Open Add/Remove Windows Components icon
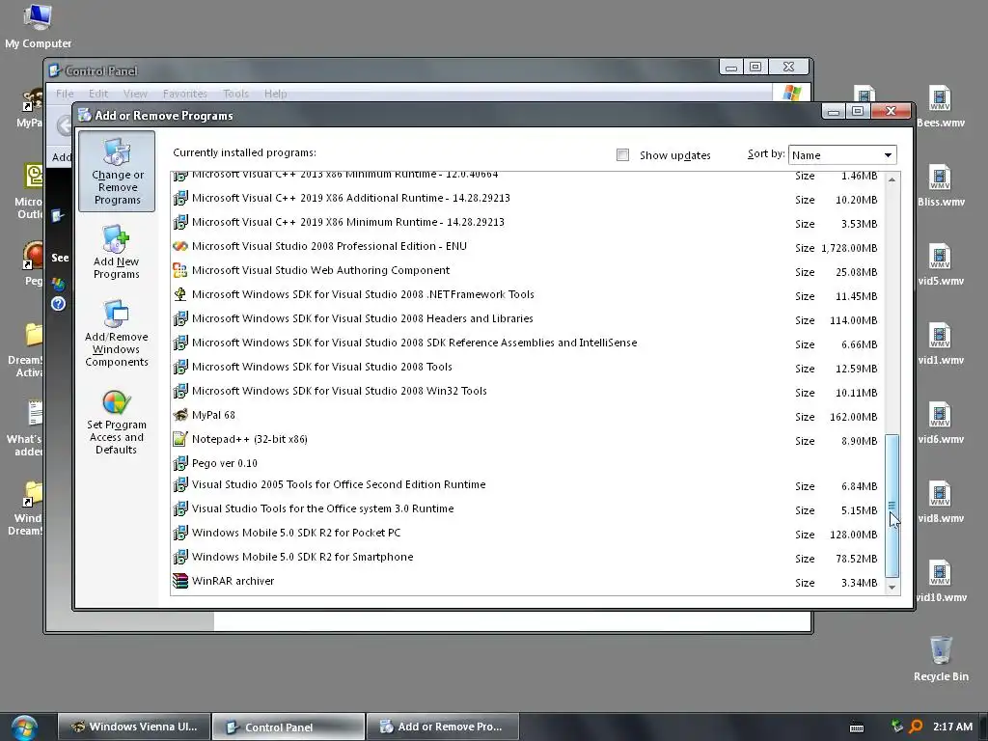Screen dimensions: 988x741 (x=117, y=333)
